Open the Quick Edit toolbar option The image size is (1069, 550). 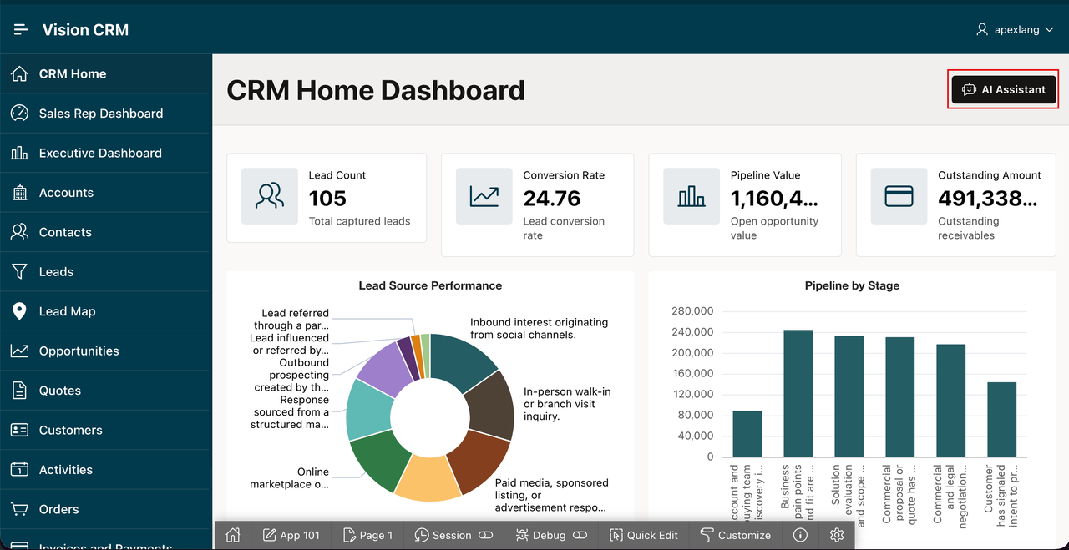(x=643, y=535)
